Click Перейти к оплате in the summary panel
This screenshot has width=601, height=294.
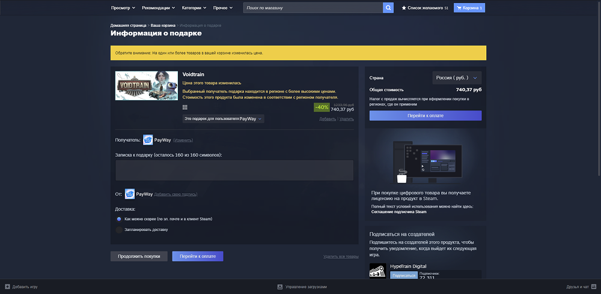coord(426,116)
